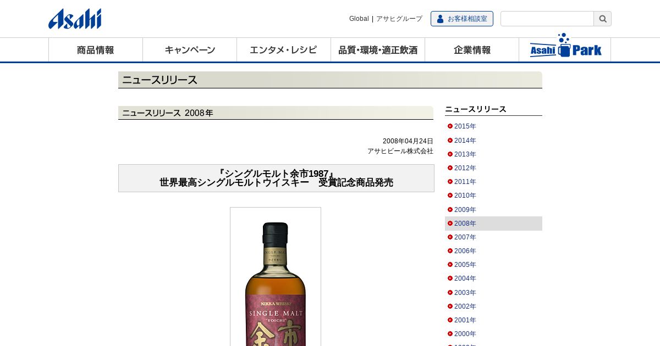Screen dimensions: 660x346
Task: Open 2014年 news releases
Action: coord(465,141)
